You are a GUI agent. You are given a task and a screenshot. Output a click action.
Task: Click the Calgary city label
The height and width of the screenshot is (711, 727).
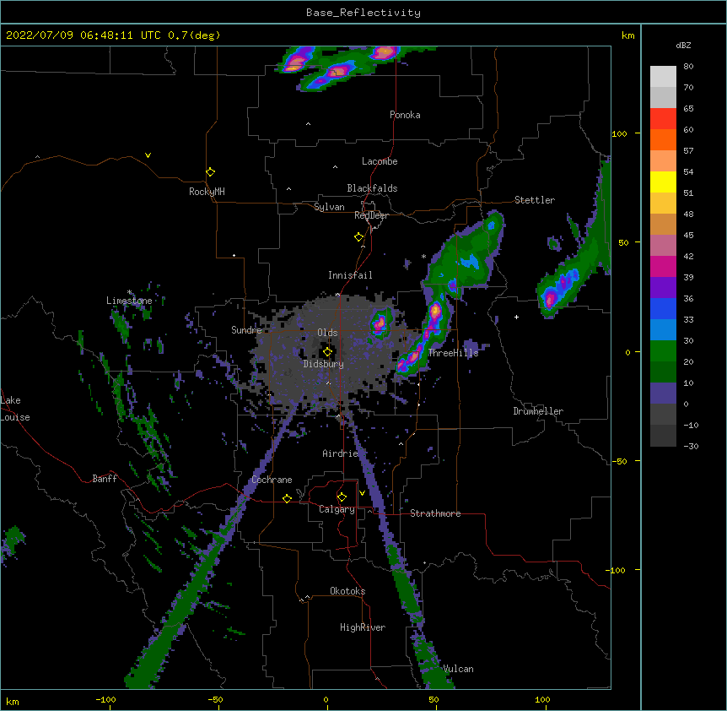click(337, 509)
